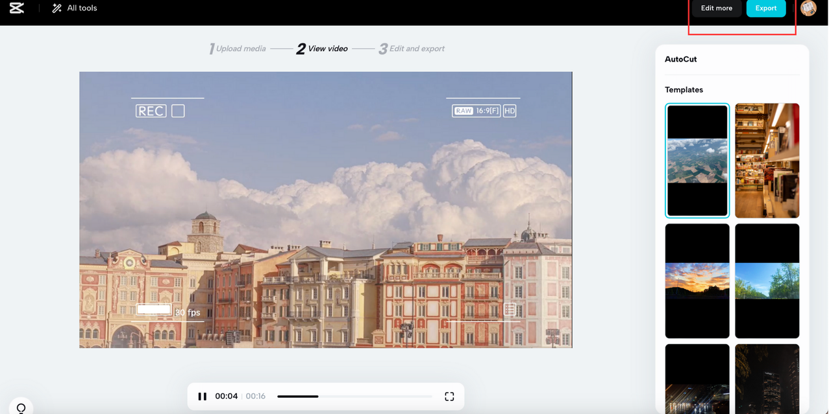Image resolution: width=831 pixels, height=414 pixels.
Task: Select the dark skyscraper template thumbnail
Action: pyautogui.click(x=767, y=379)
